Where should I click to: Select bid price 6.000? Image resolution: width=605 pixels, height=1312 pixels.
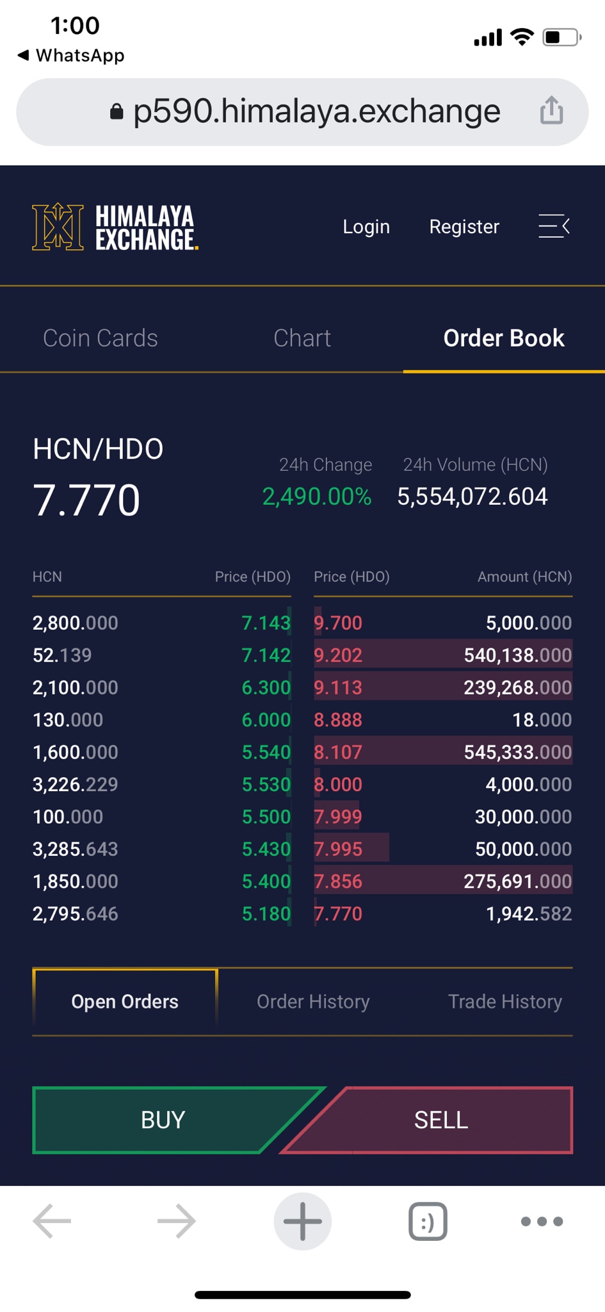tap(266, 719)
